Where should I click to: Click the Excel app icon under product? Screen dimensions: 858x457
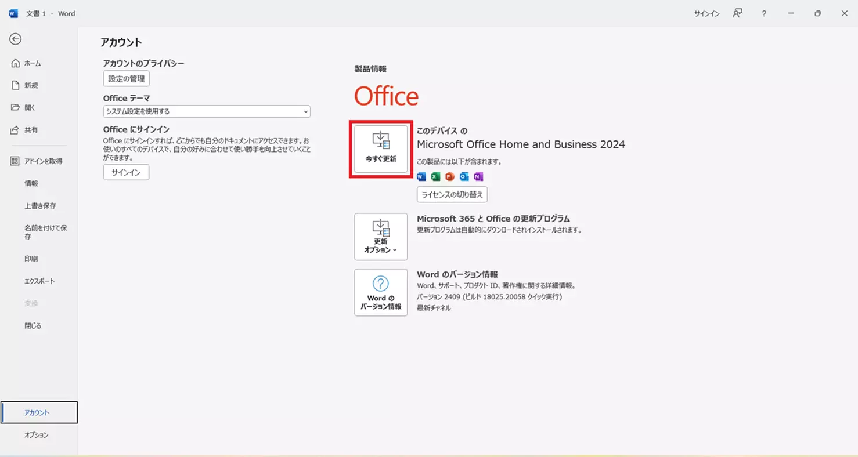pyautogui.click(x=435, y=176)
